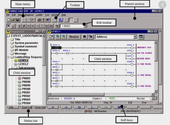
Task: Click the Resize button
Action: (74, 37)
